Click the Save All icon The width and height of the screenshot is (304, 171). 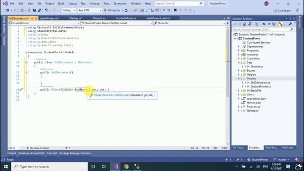click(39, 10)
